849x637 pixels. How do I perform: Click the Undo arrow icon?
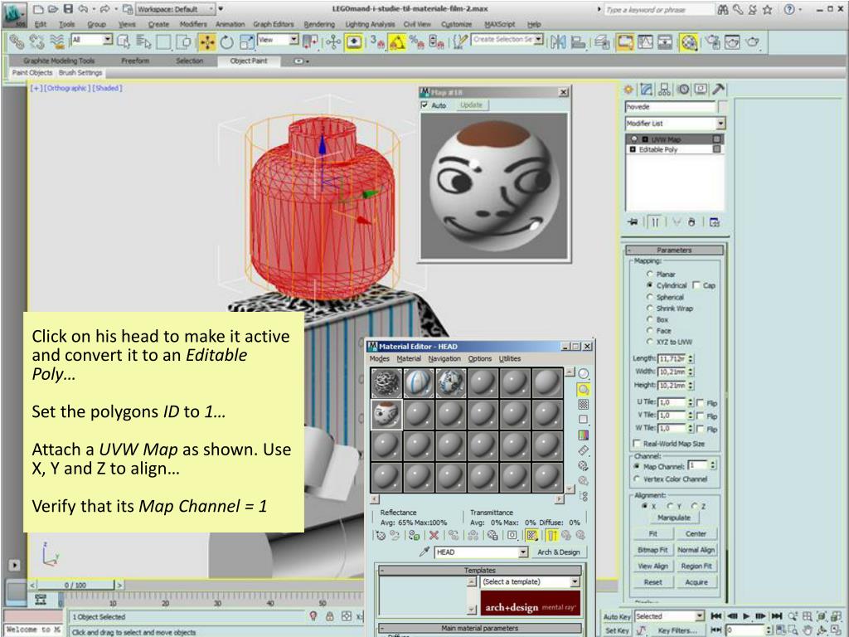point(84,8)
